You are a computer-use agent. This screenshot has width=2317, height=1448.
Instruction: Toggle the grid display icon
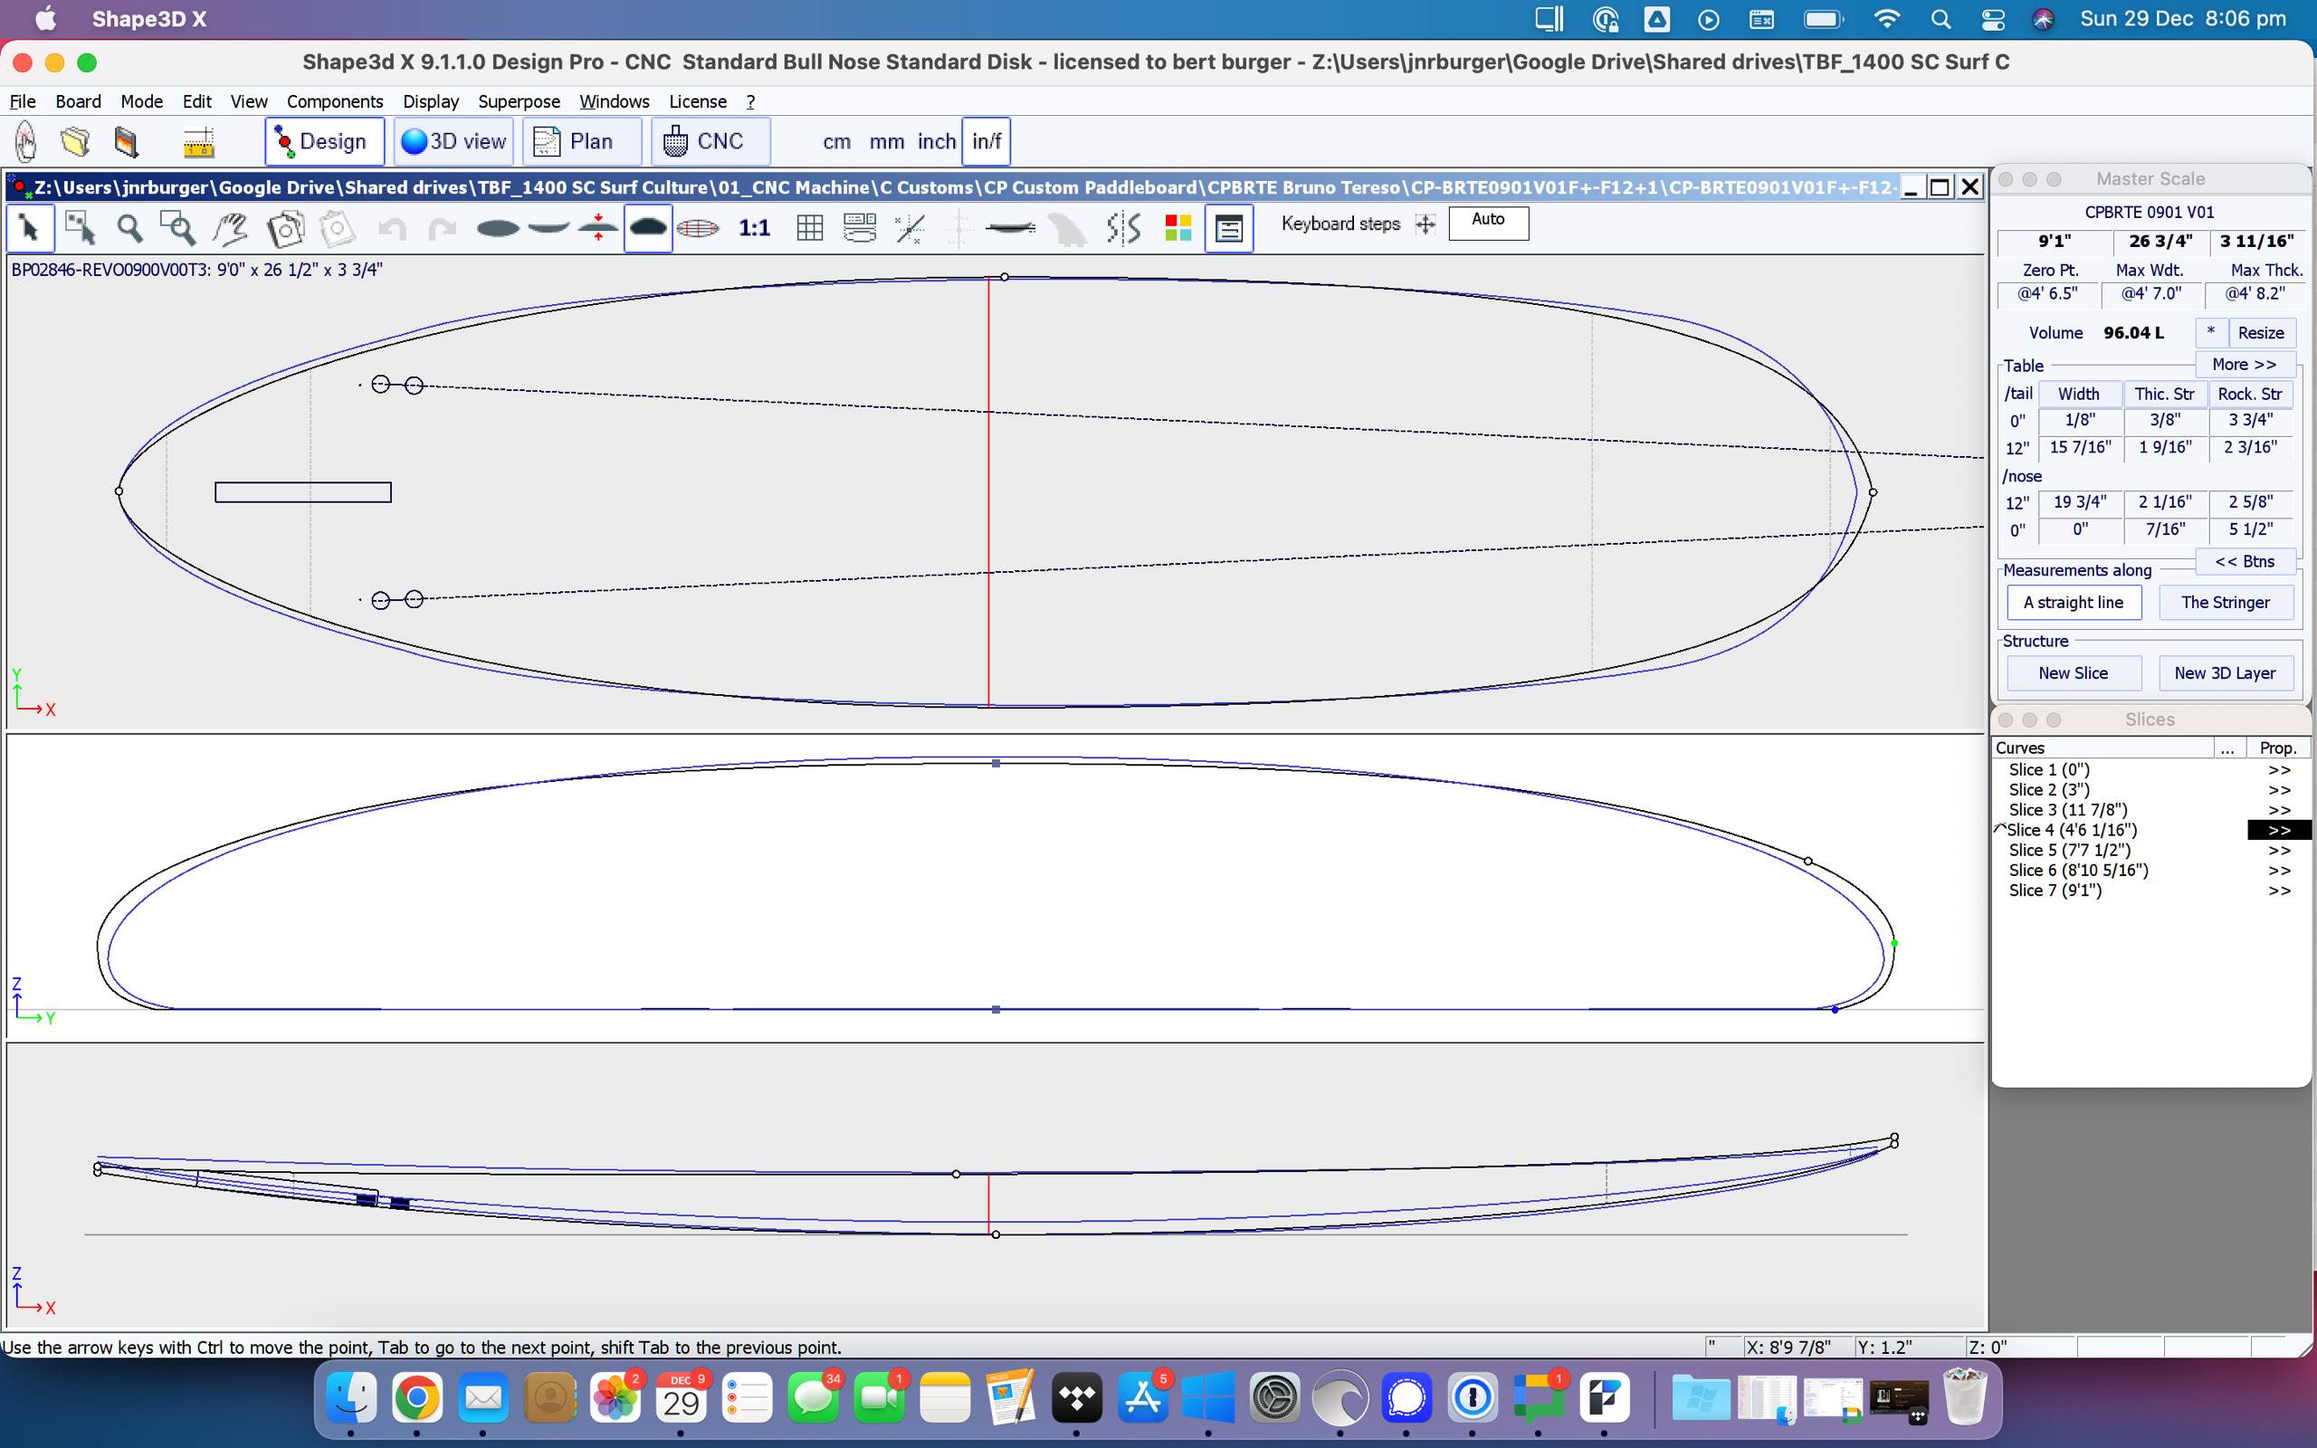(809, 229)
